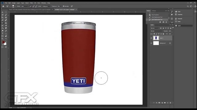Open the Channels panel
197x110 pixels.
[180, 19]
